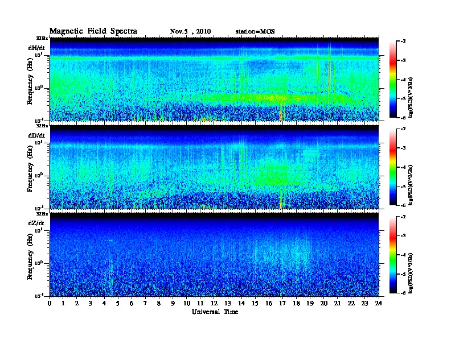
Task: Click the hour 19 tick label
Action: point(310,303)
